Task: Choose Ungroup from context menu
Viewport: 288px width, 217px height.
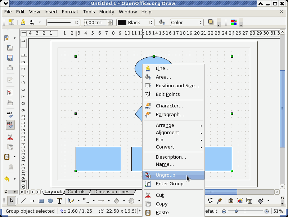Action: pos(174,175)
